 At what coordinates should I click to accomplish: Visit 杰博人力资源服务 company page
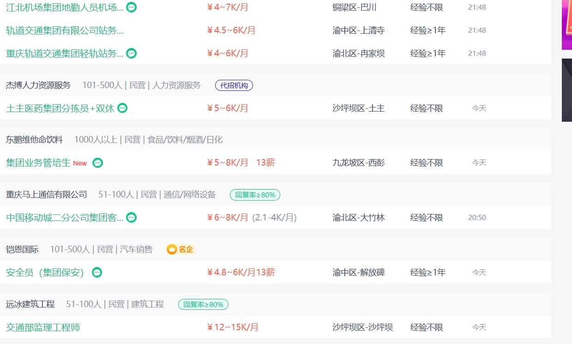(38, 85)
